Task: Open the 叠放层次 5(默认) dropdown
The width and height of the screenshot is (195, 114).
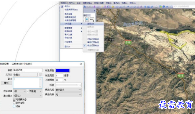Action: 27,96
